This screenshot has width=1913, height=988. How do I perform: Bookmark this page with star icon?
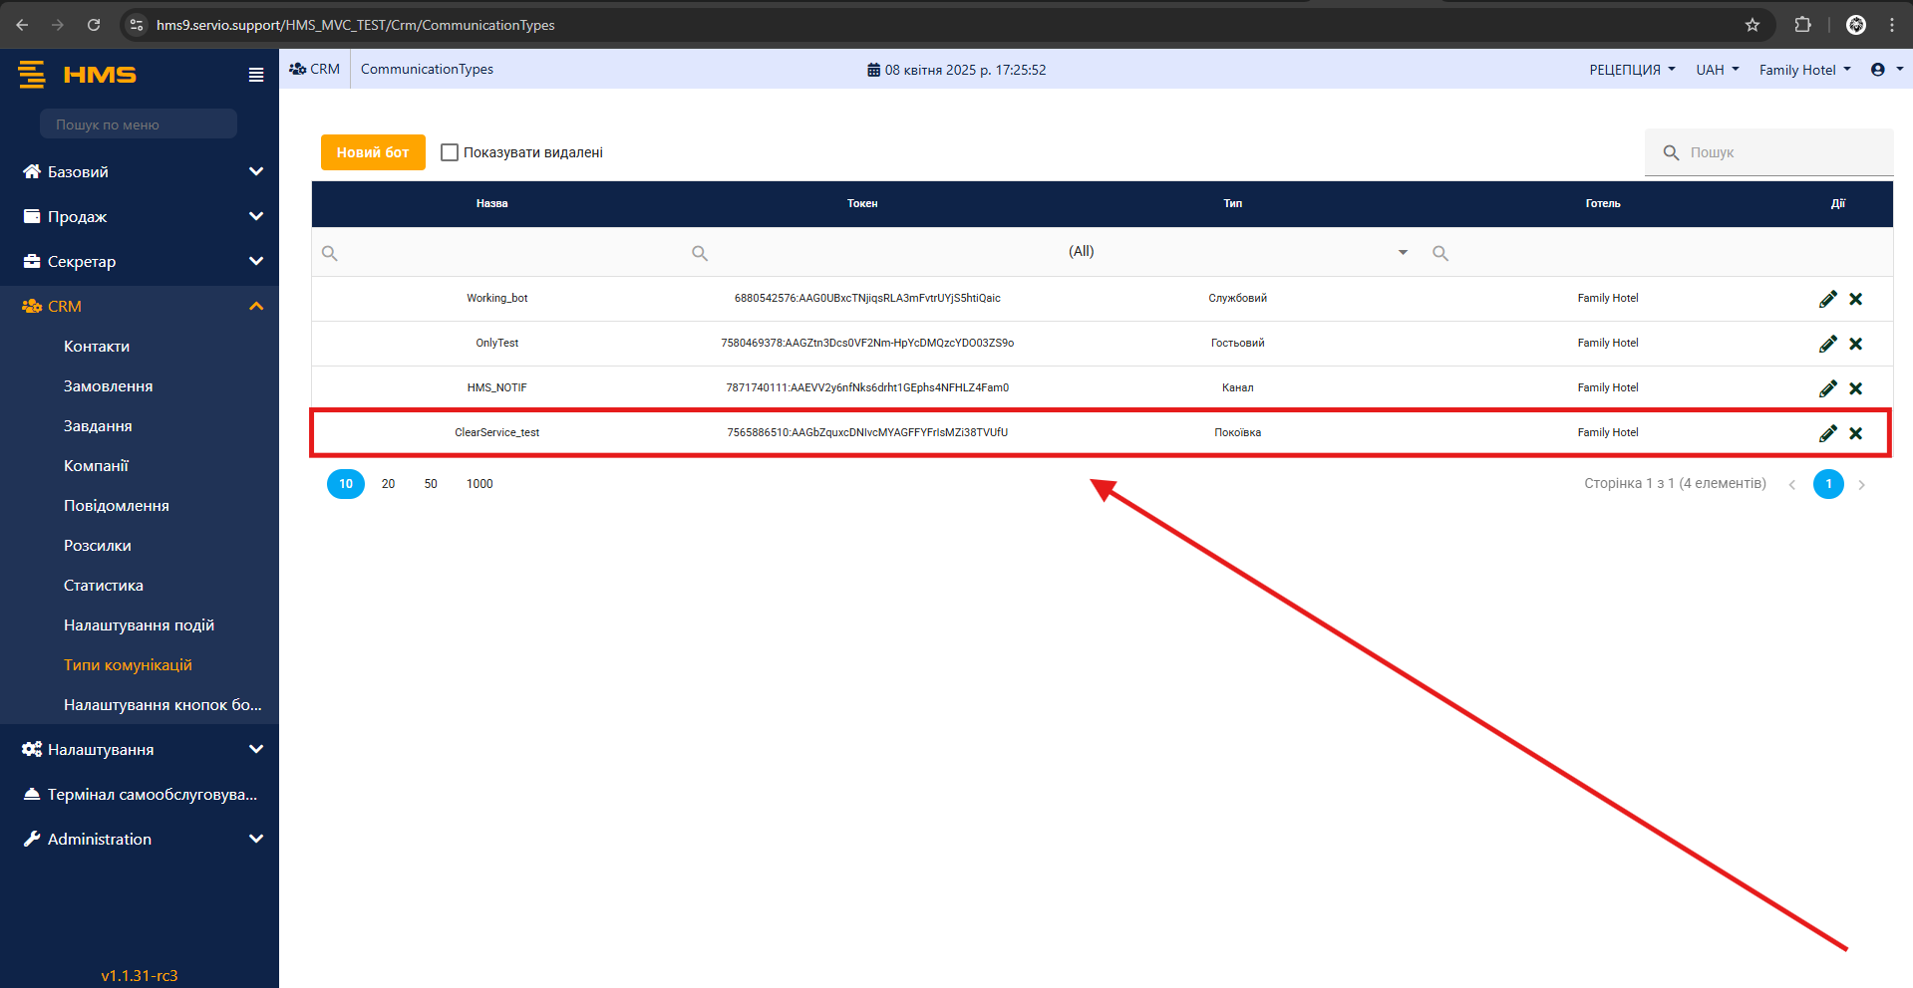[x=1753, y=25]
